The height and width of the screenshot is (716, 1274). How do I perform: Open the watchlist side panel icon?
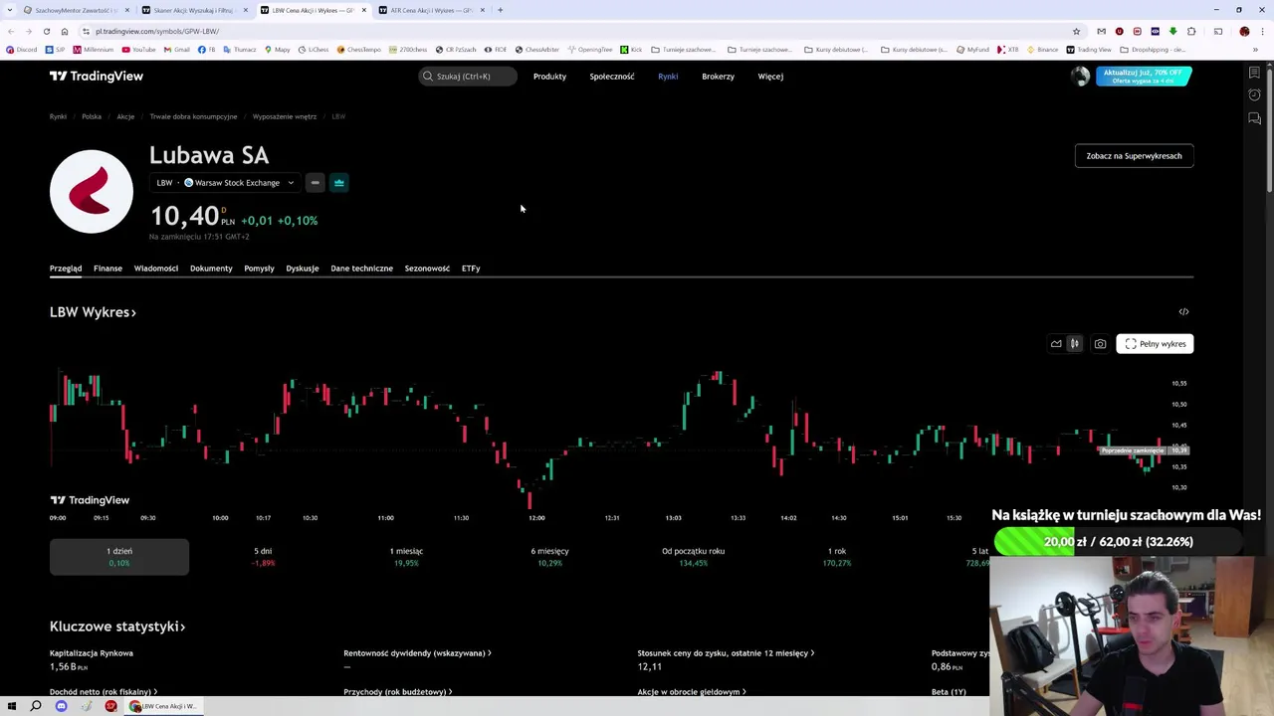point(1254,73)
